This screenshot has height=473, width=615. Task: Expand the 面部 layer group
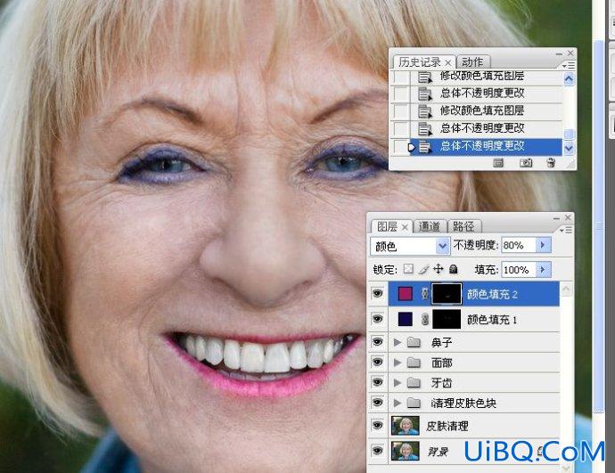tap(398, 363)
